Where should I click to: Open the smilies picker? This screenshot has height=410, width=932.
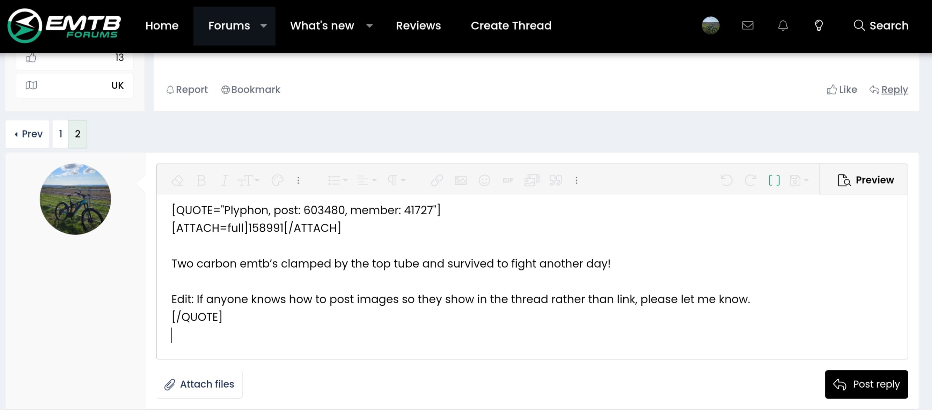(484, 180)
